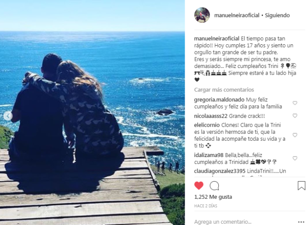Screen dimensions: 307x225
Task: Open manuelneiraoficial username in header
Action: [237, 15]
